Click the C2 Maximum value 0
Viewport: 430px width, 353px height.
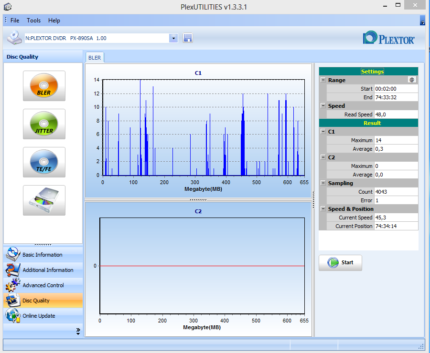coord(396,166)
